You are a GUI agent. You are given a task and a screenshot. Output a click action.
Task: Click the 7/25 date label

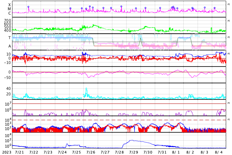76,152
